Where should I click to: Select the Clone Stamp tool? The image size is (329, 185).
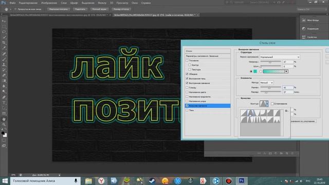click(4, 65)
